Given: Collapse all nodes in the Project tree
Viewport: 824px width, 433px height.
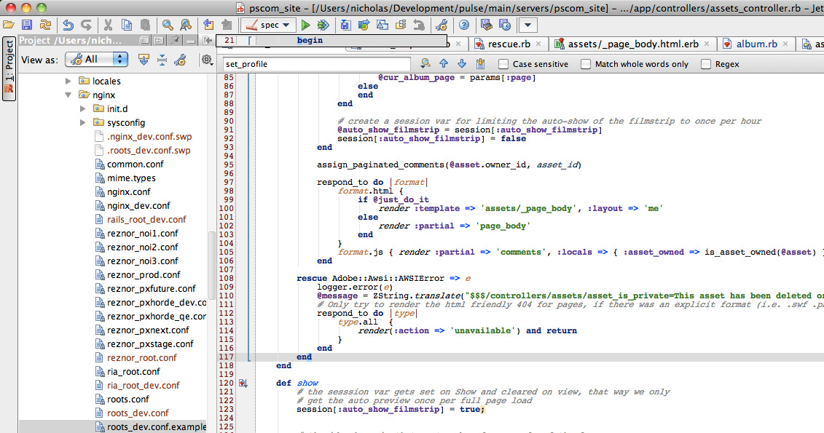Looking at the screenshot, I should 162,60.
